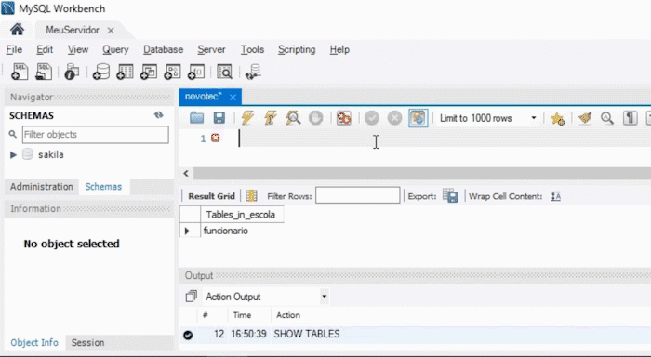Close the MeuServidor tab
Viewport: 651px width, 357px height.
(111, 31)
